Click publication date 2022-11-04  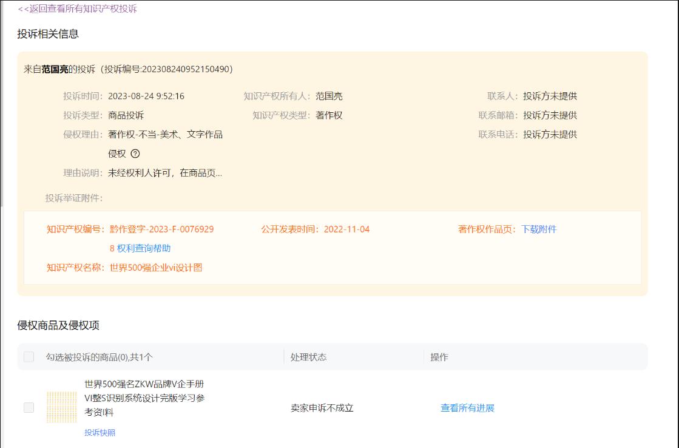(346, 229)
